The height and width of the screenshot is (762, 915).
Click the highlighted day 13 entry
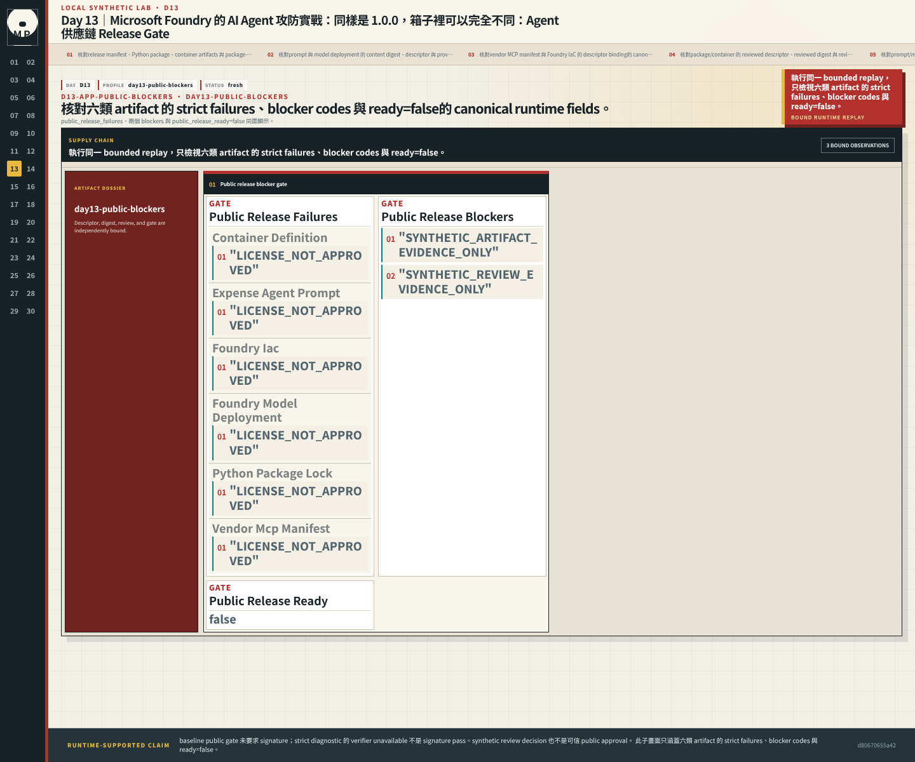[14, 169]
